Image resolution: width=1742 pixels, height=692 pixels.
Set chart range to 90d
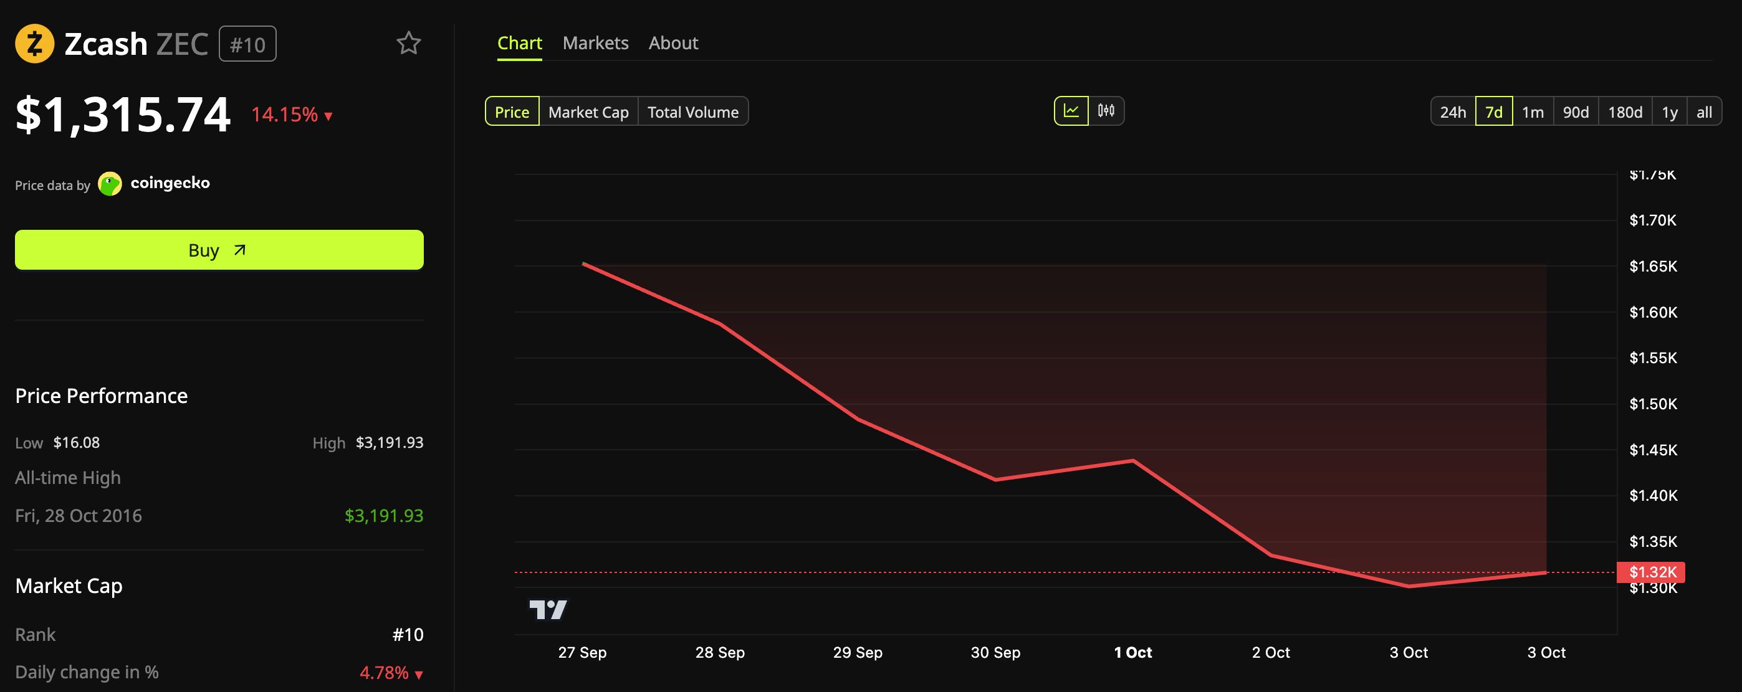tap(1576, 111)
